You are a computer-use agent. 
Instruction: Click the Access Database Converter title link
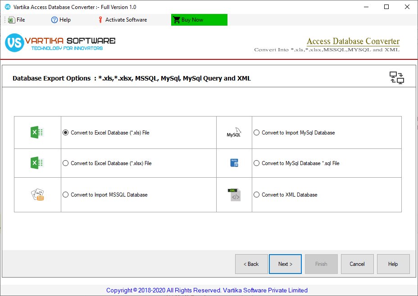(x=353, y=41)
